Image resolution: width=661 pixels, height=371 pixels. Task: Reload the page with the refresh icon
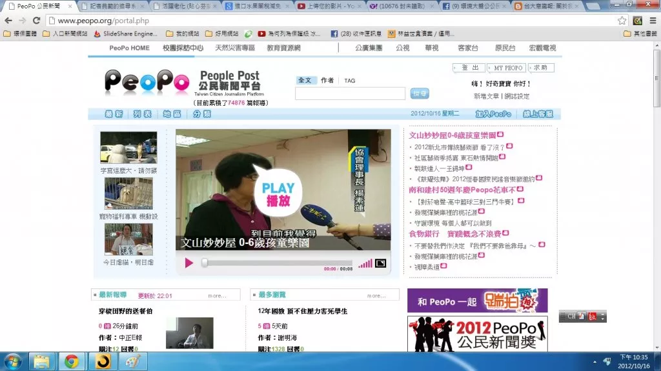[x=37, y=20]
